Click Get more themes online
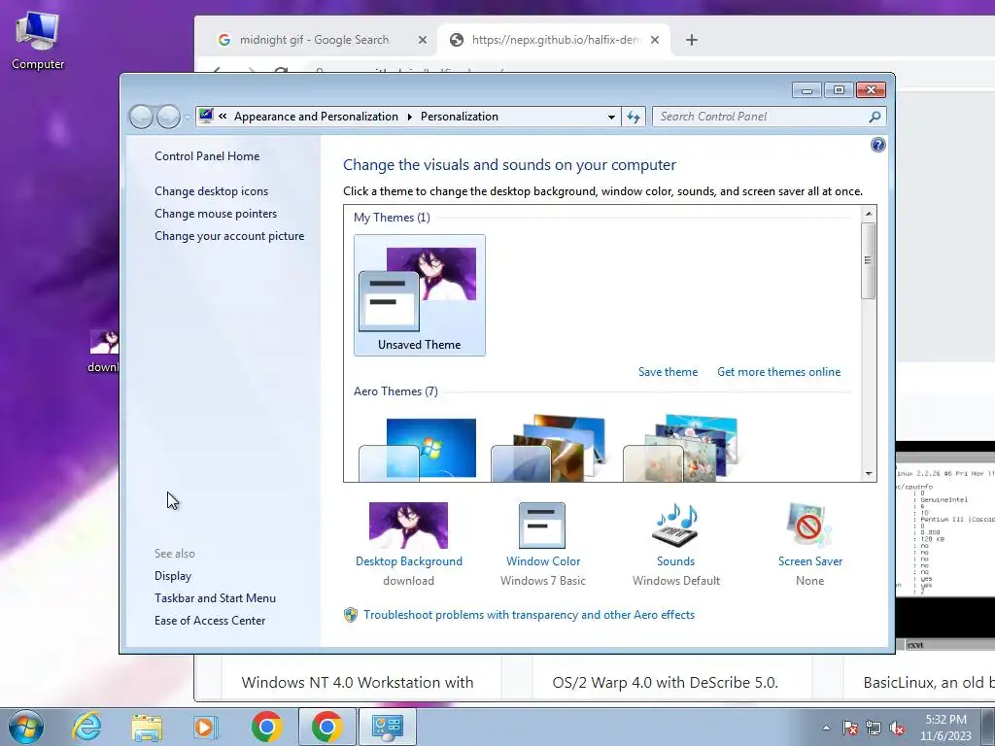995x746 pixels. 778,372
